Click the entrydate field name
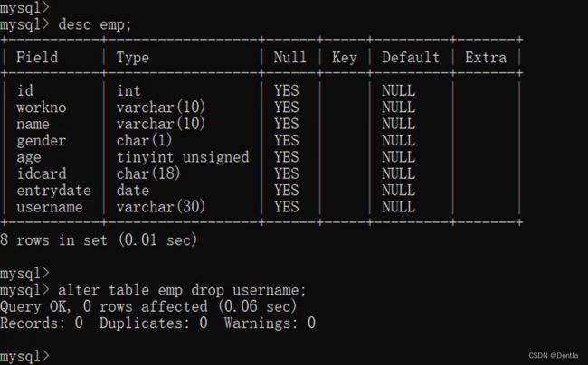The height and width of the screenshot is (365, 588). (53, 191)
